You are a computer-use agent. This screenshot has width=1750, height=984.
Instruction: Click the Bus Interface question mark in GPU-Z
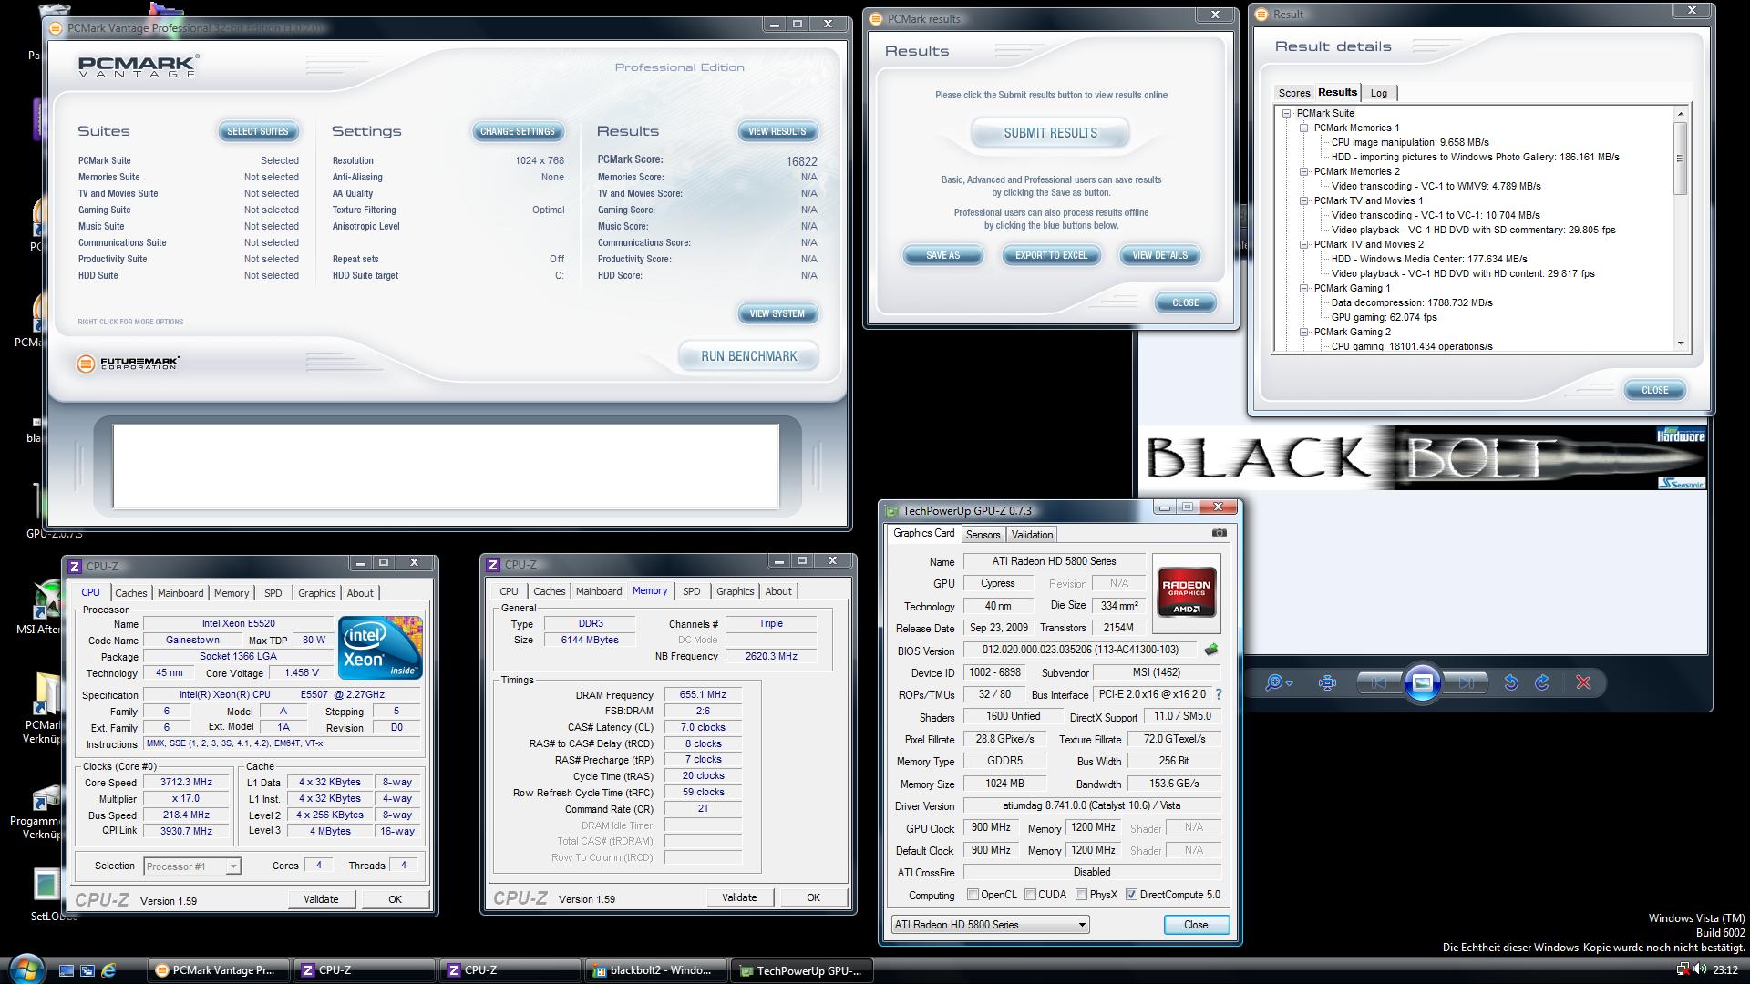1218,694
